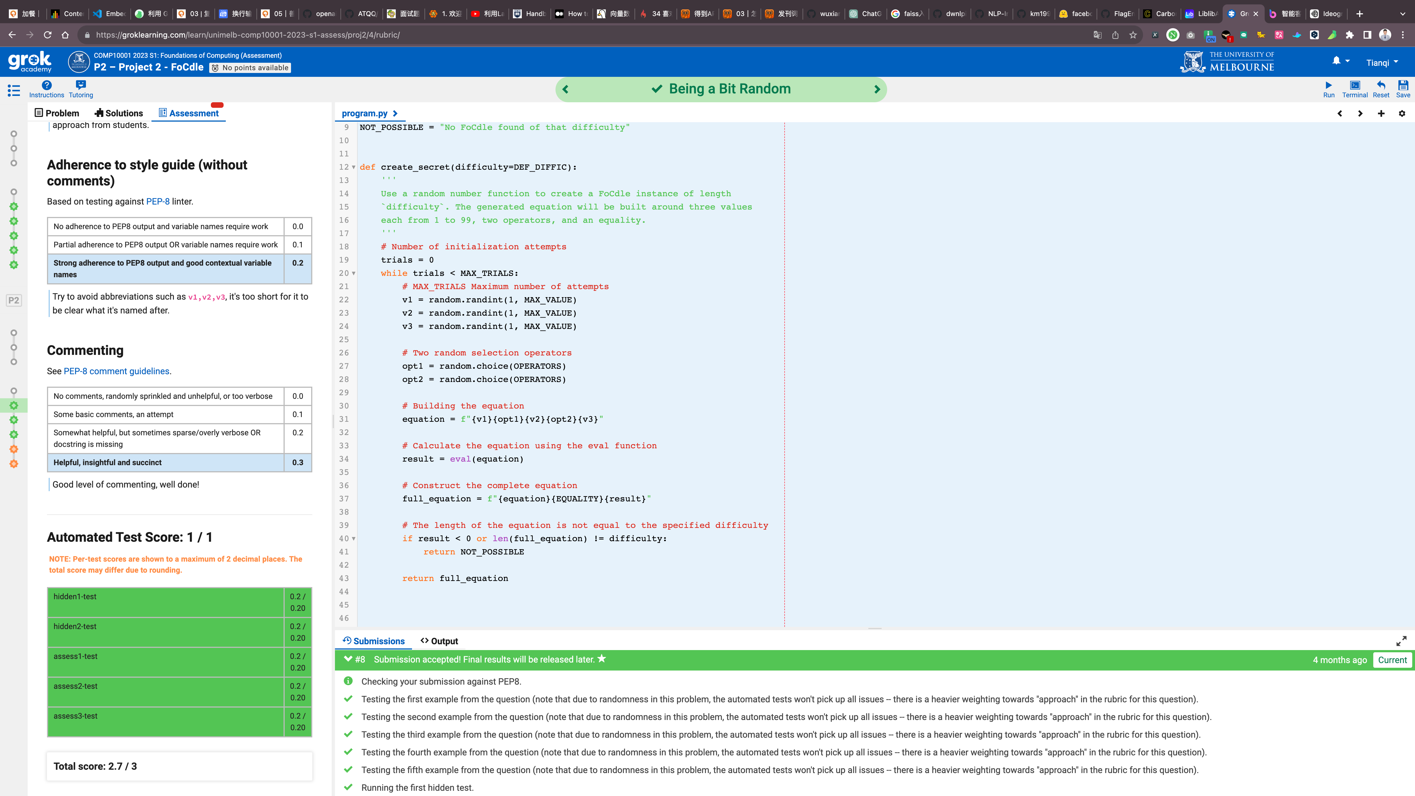Click the browser address bar
Image resolution: width=1415 pixels, height=796 pixels.
[x=588, y=35]
